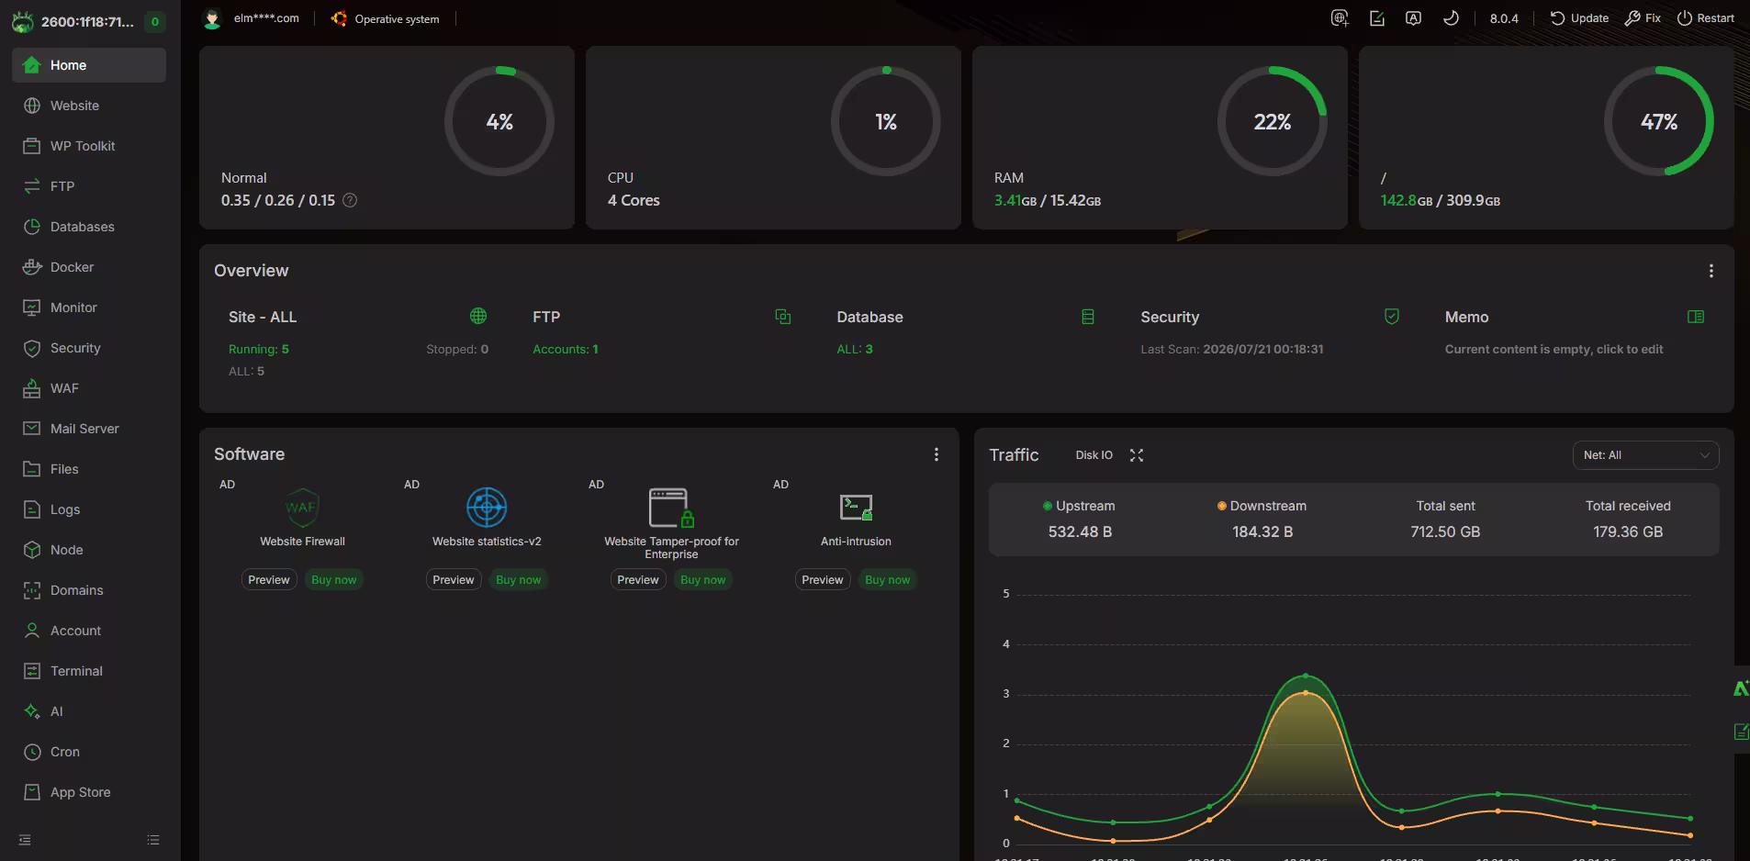Open the Overview three-dot options menu
The width and height of the screenshot is (1750, 861).
click(x=1711, y=271)
